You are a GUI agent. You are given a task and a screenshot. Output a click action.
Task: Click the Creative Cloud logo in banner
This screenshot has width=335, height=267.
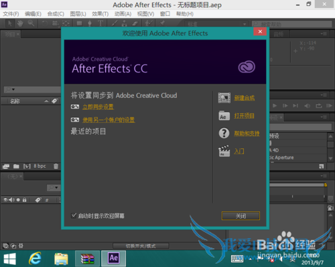247,67
